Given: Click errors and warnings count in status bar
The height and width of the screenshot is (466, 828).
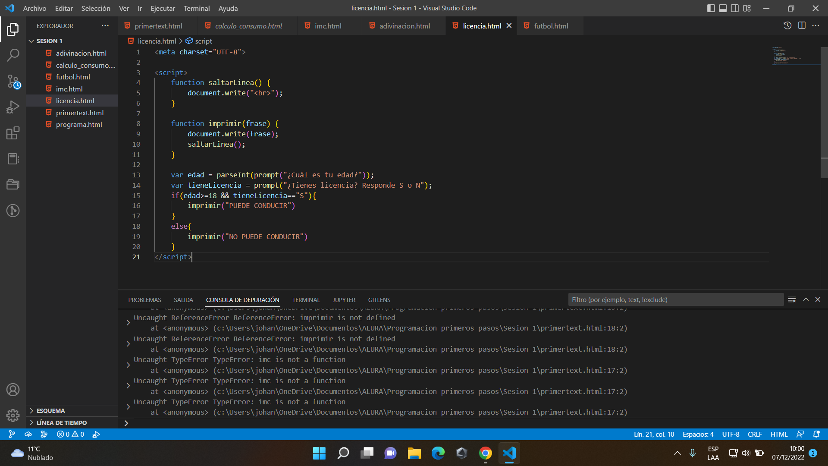Looking at the screenshot, I should pos(70,435).
